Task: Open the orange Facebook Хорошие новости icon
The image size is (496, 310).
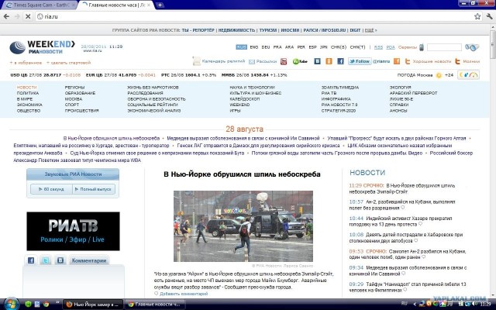Action: coord(397,61)
